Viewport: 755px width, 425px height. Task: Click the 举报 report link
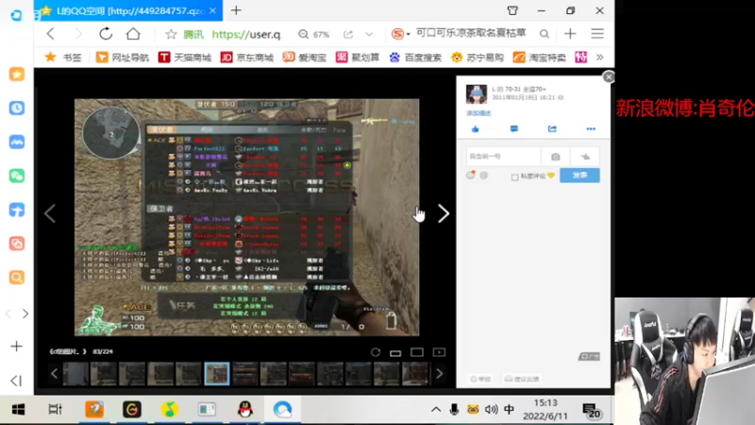point(480,380)
